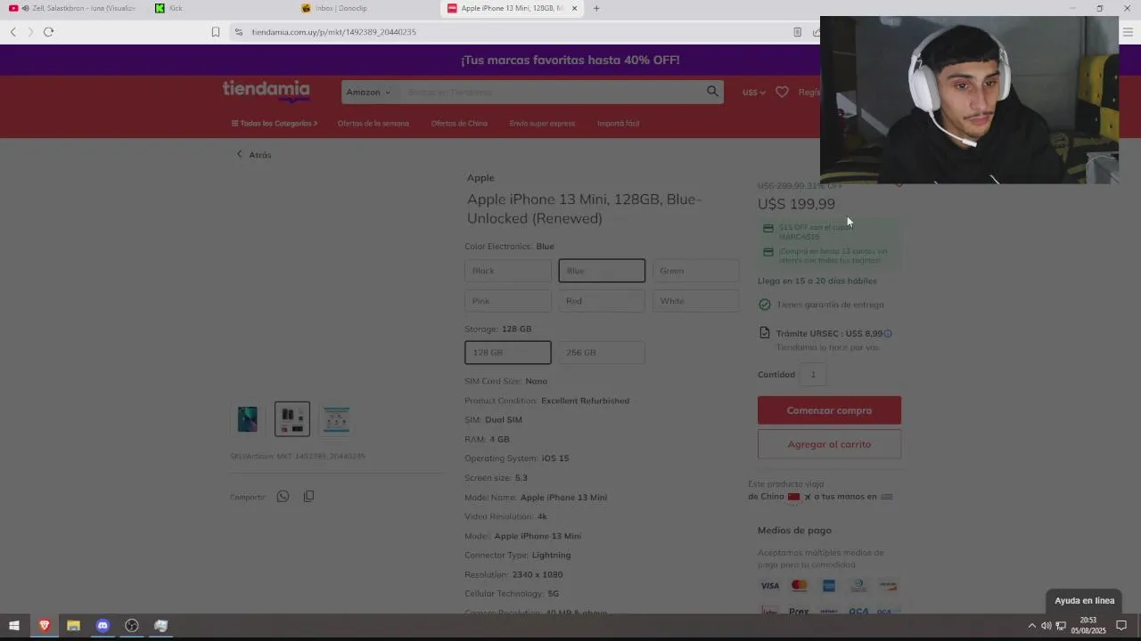Image resolution: width=1141 pixels, height=641 pixels.
Task: Bookmark this page with the bookmark icon
Action: (x=215, y=32)
